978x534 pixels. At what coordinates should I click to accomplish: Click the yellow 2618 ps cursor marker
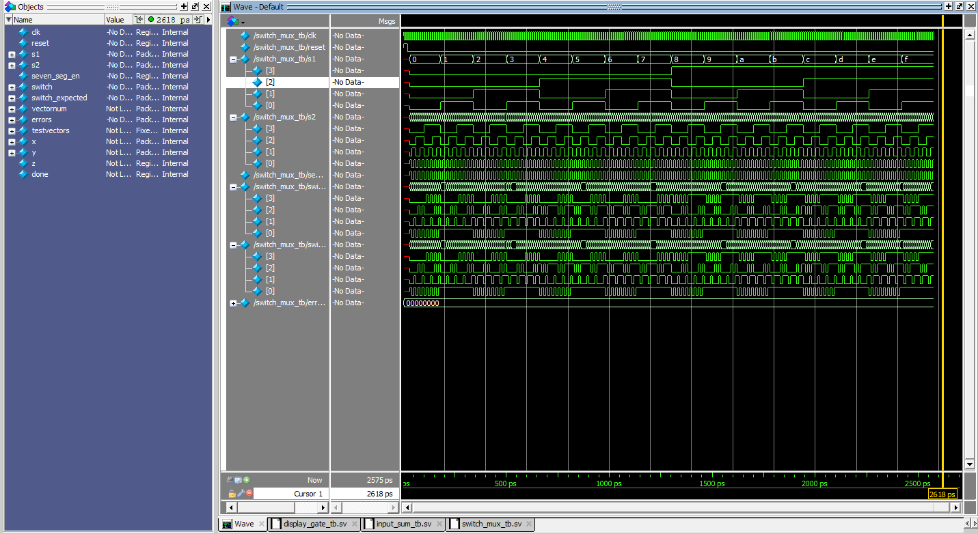point(942,494)
